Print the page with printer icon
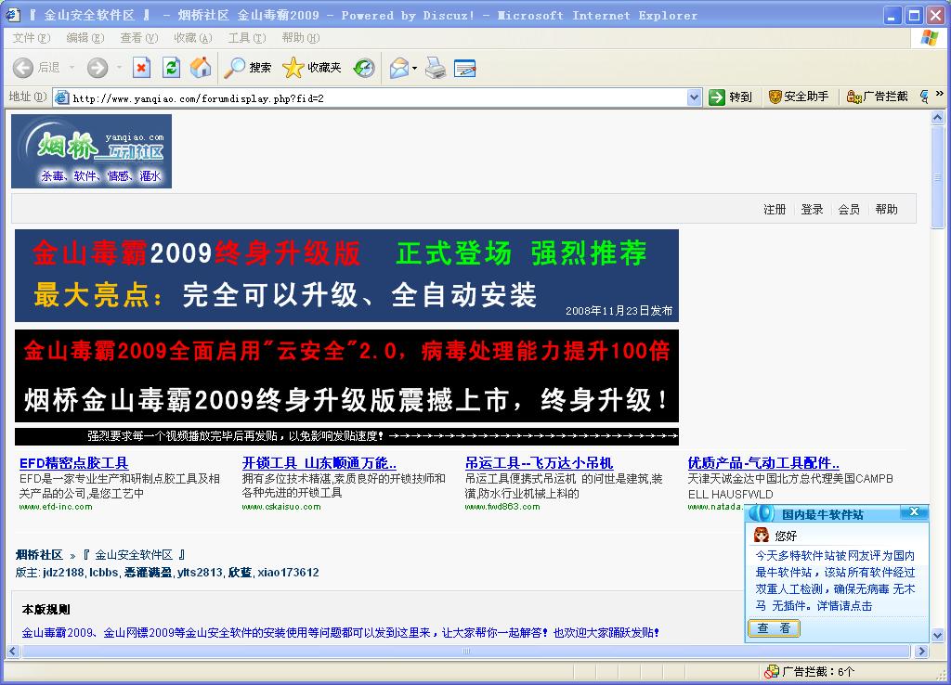The width and height of the screenshot is (951, 685). coord(436,67)
